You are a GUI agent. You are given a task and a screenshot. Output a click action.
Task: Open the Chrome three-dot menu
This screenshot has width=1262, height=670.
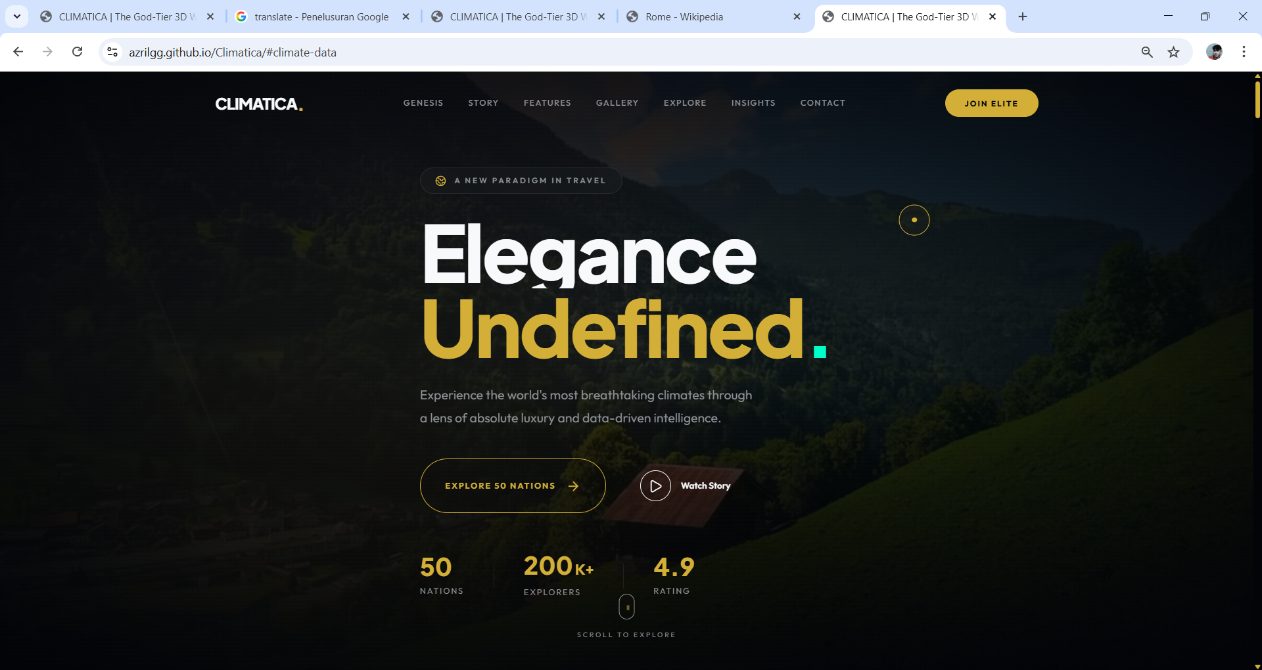(1244, 52)
